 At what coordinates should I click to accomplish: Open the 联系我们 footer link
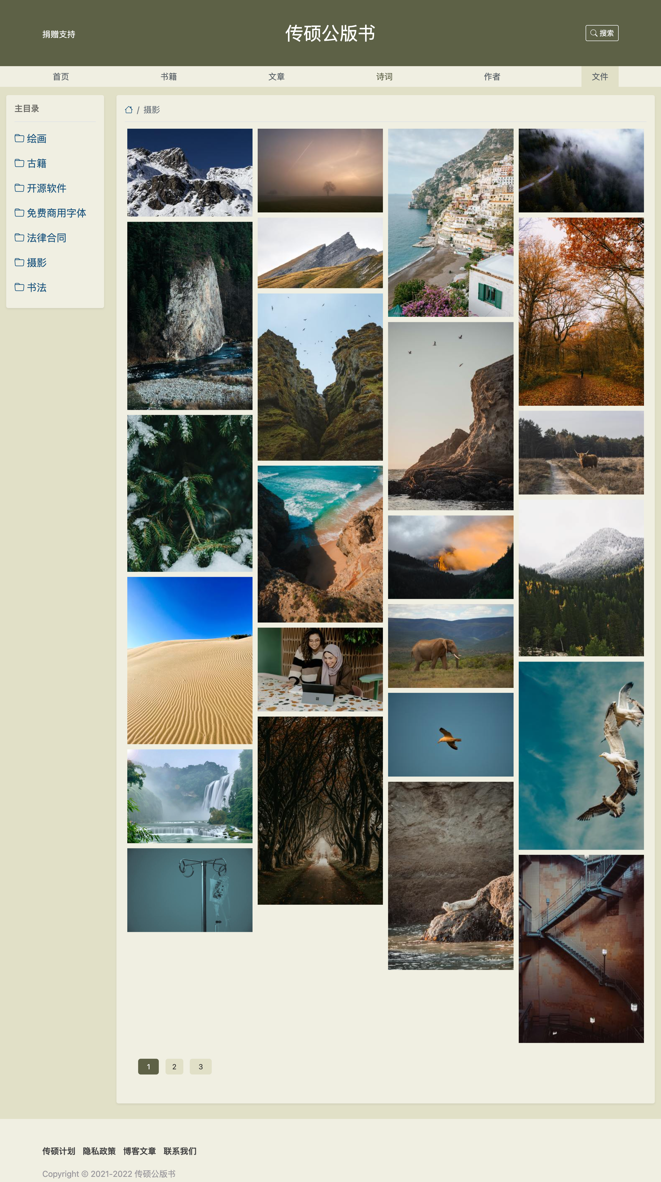coord(180,1151)
